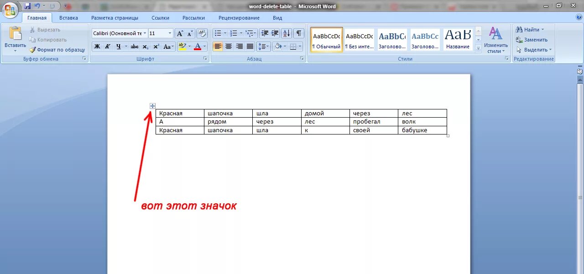This screenshot has height=274, width=584.
Task: Apply yellow text highlight color
Action: click(x=182, y=47)
